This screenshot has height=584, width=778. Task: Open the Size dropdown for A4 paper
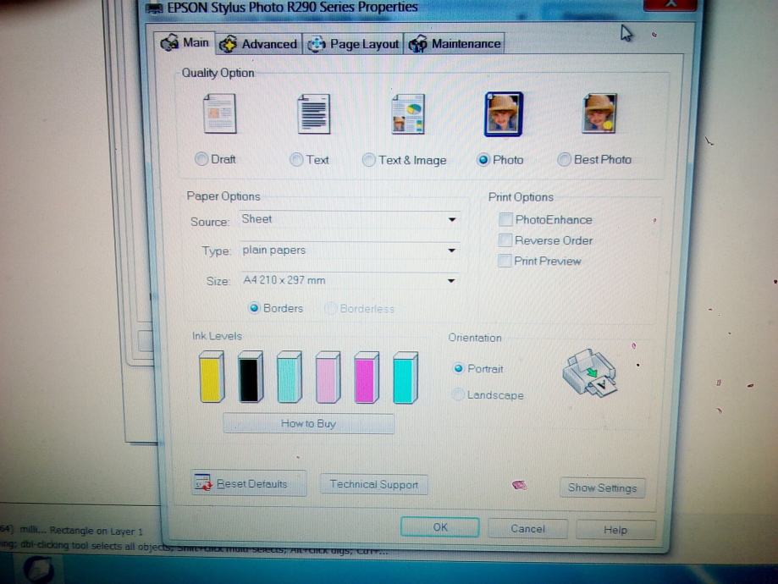click(451, 280)
